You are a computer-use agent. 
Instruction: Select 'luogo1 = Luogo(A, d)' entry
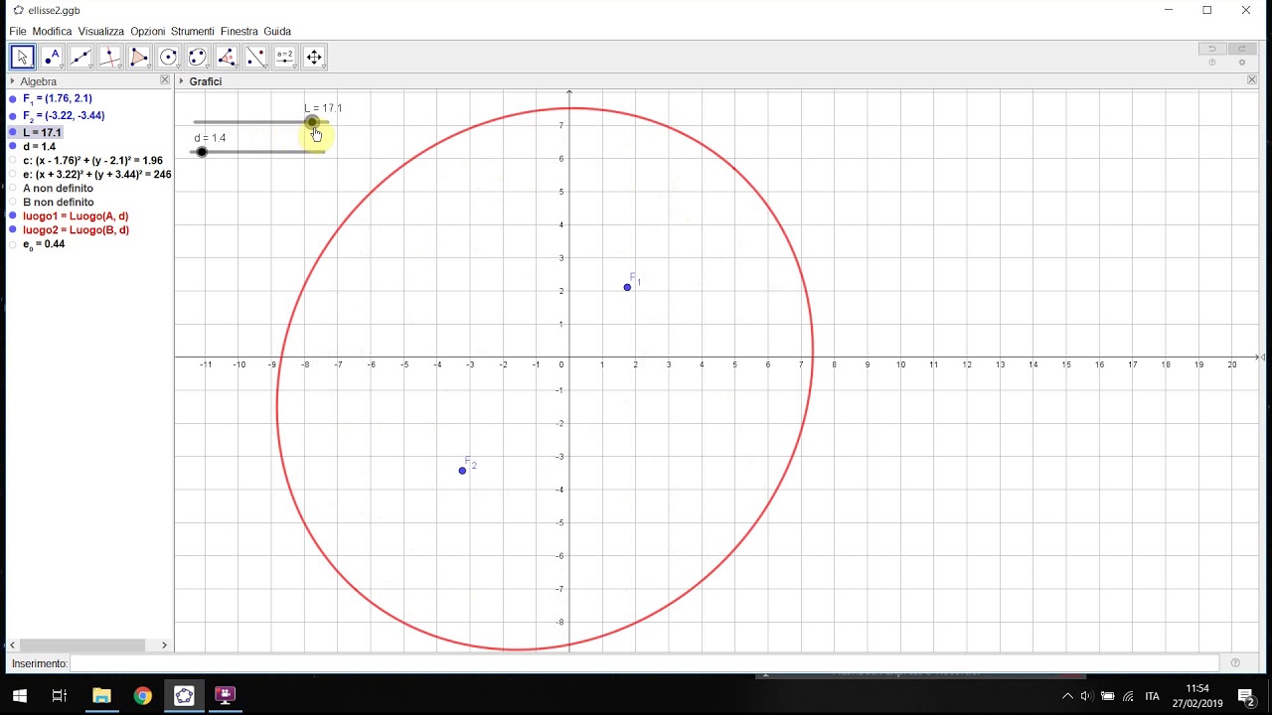(x=76, y=215)
